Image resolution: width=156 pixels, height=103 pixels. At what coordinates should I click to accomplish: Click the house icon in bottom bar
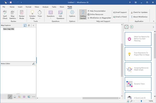pyautogui.click(x=15, y=97)
